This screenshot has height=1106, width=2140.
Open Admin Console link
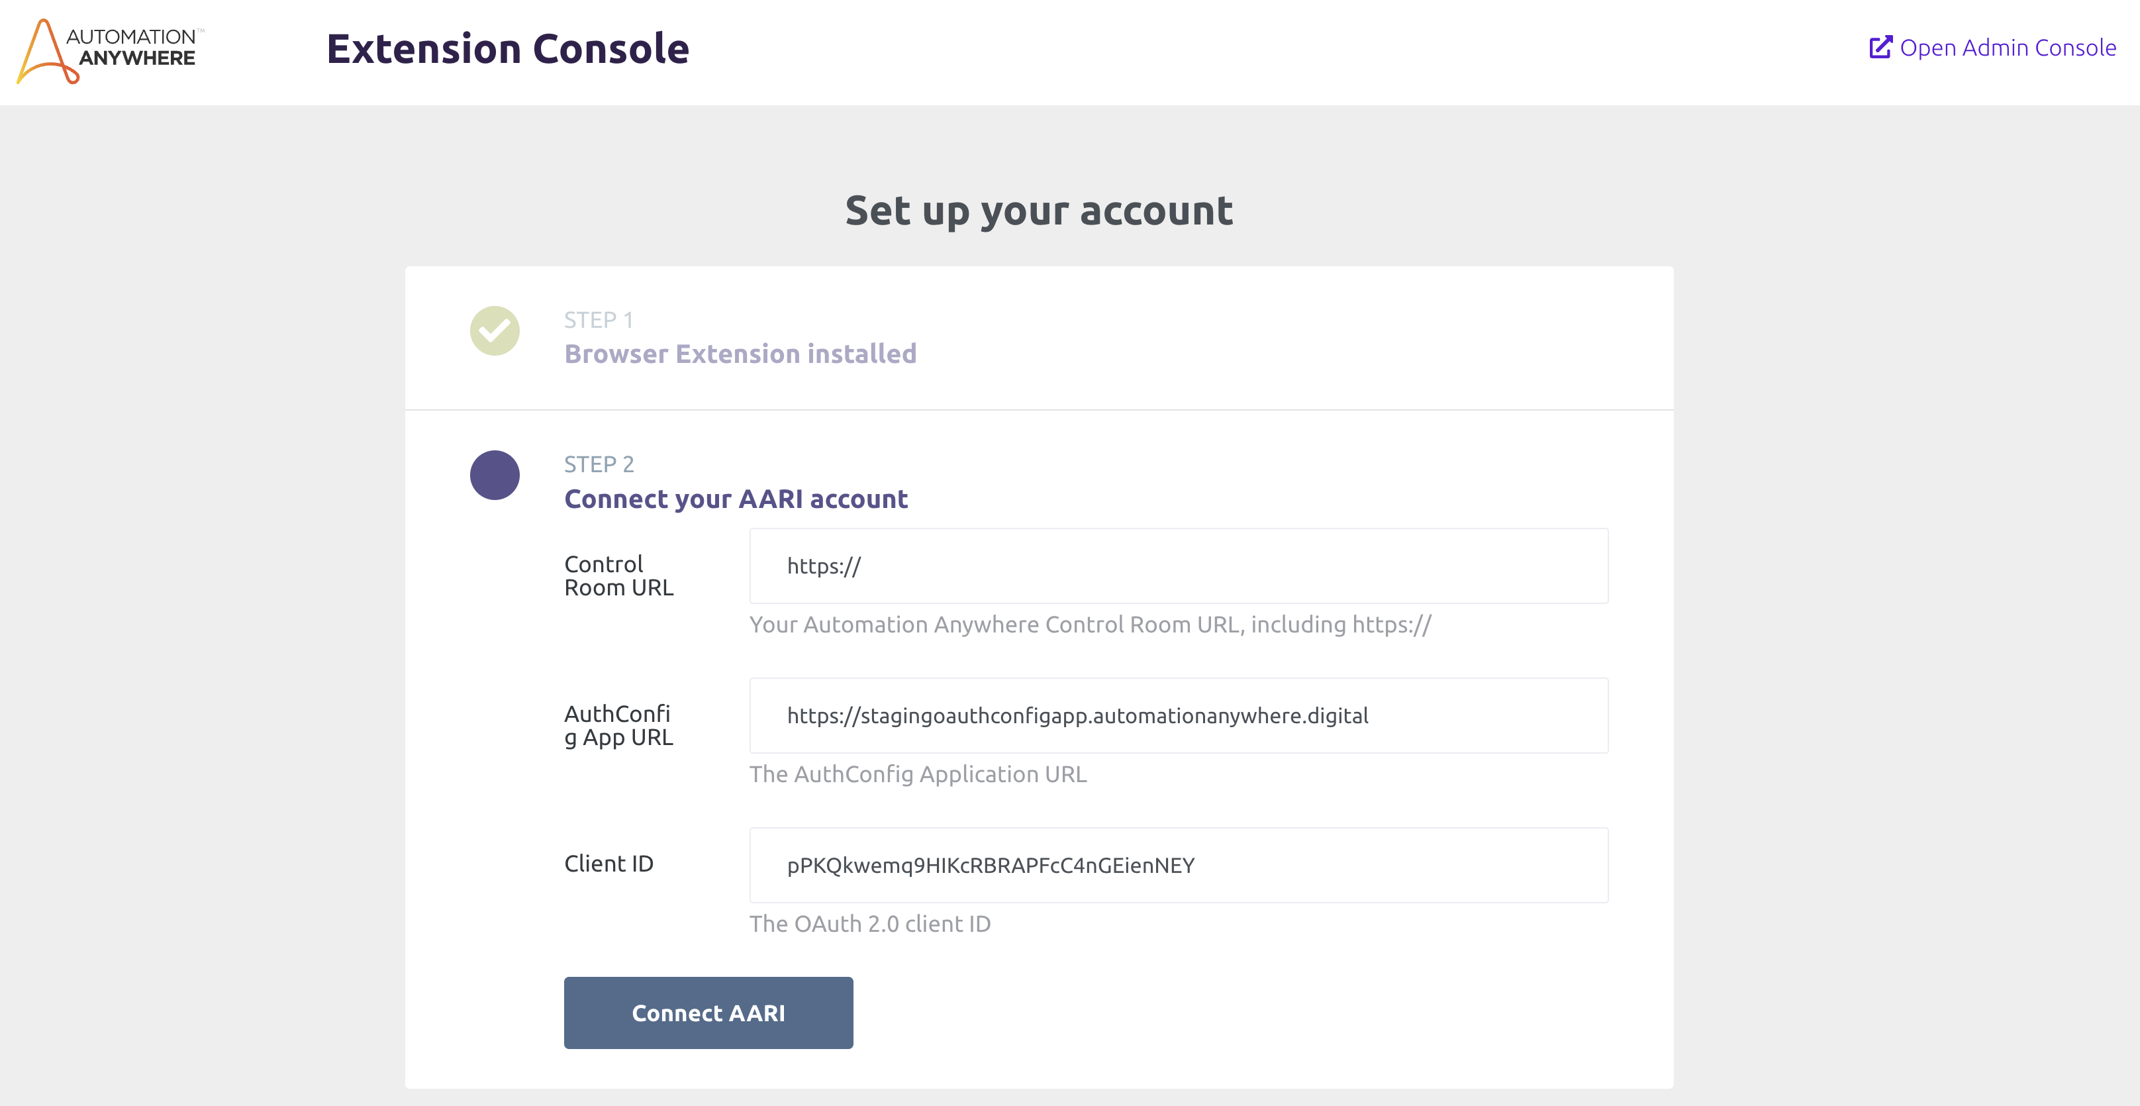coord(2006,48)
